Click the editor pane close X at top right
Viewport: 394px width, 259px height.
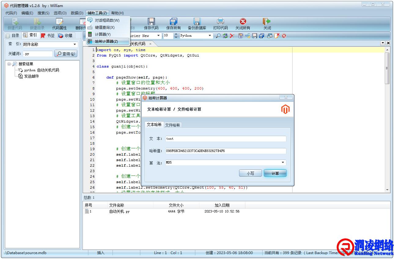[x=388, y=43]
